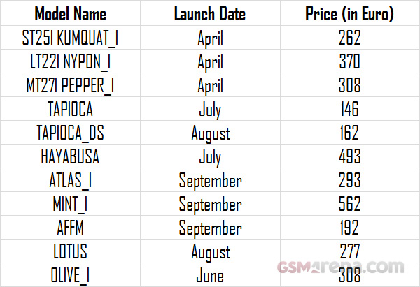The width and height of the screenshot is (420, 287).
Task: Click the price 370 cell
Action: (347, 62)
